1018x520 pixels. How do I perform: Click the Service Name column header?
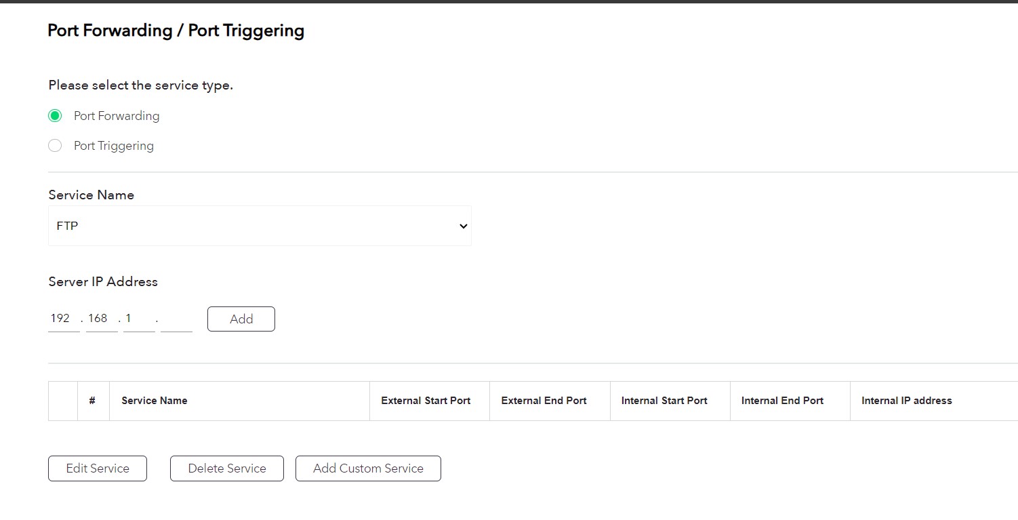(155, 401)
